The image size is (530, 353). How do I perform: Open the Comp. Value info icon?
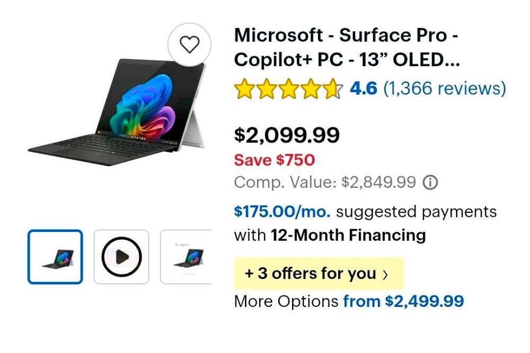tap(430, 183)
